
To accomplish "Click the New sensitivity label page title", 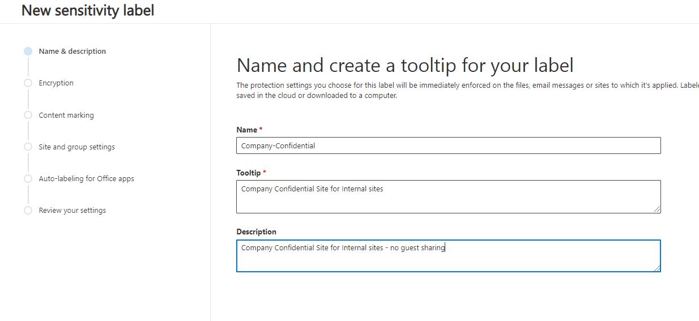I will click(x=88, y=10).
